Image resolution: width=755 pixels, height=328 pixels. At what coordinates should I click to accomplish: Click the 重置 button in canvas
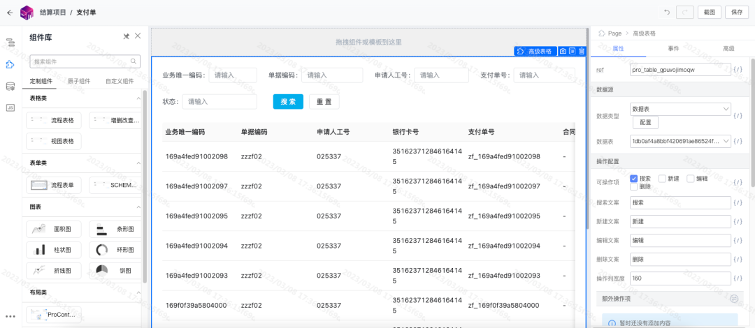pyautogui.click(x=324, y=101)
